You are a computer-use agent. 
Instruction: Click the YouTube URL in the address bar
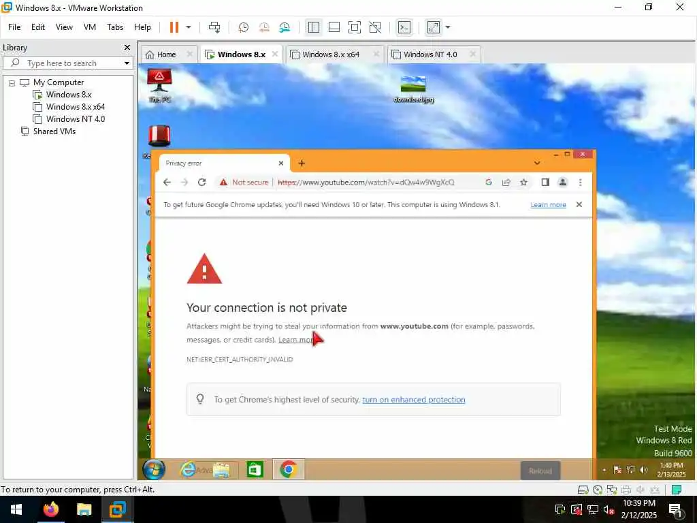click(x=366, y=183)
